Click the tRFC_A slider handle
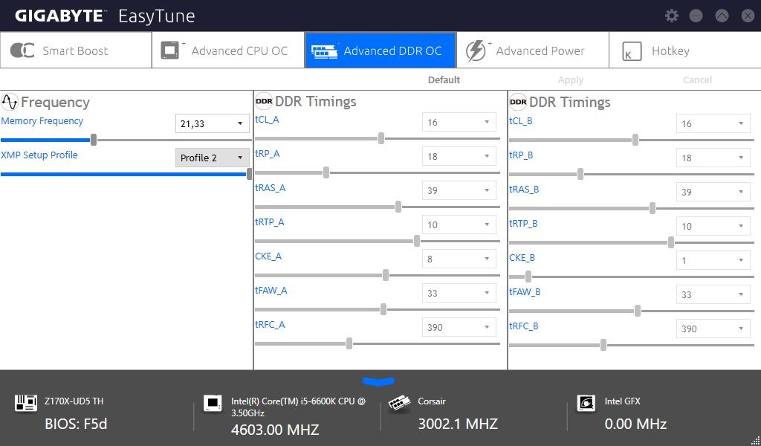 pos(349,344)
